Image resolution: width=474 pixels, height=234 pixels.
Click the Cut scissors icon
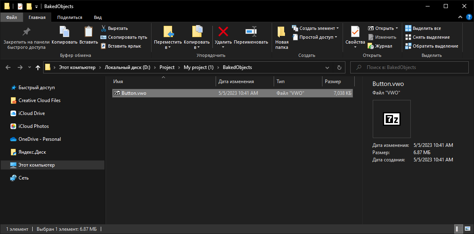point(104,28)
